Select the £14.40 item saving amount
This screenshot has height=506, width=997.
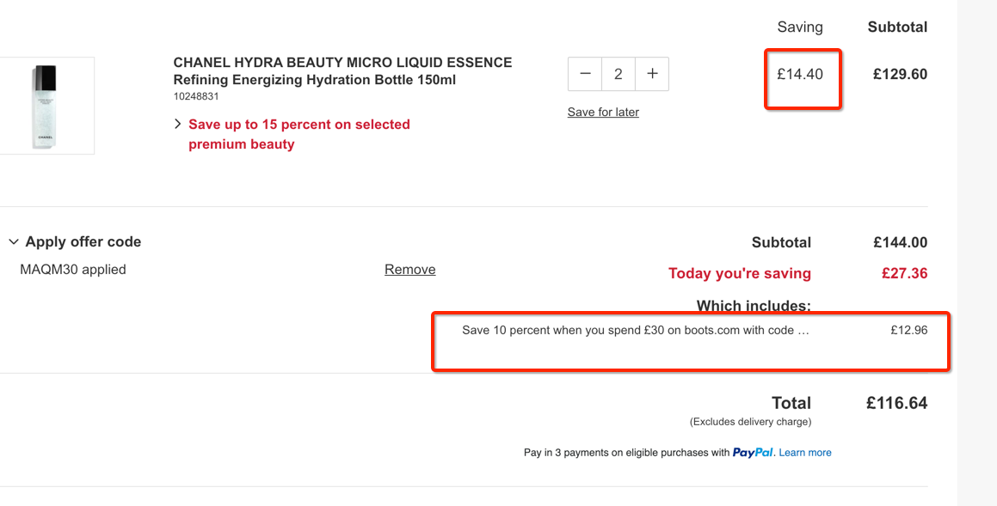800,74
